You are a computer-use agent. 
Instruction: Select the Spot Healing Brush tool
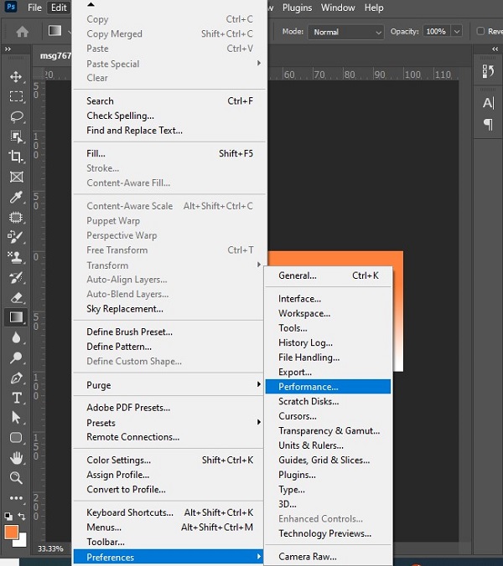tap(16, 217)
